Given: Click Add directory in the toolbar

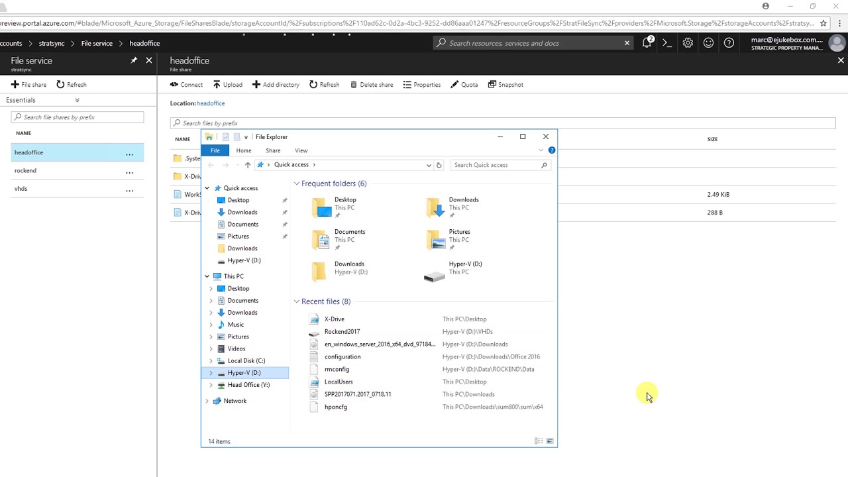Looking at the screenshot, I should click(x=276, y=85).
